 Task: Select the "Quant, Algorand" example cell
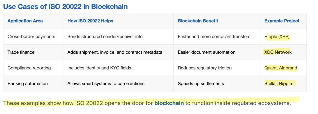pos(281,68)
